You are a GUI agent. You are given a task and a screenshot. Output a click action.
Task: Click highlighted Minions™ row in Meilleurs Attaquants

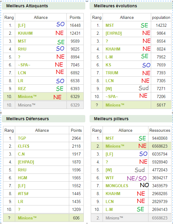pos(43,96)
